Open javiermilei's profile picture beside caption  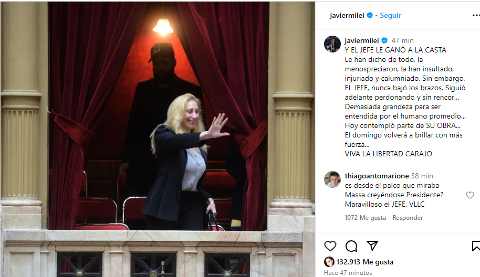(x=332, y=44)
